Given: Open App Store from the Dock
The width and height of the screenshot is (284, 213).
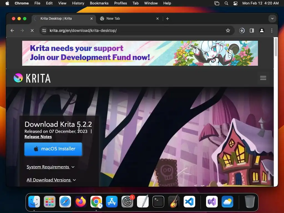Looking at the screenshot, I should (x=112, y=202).
